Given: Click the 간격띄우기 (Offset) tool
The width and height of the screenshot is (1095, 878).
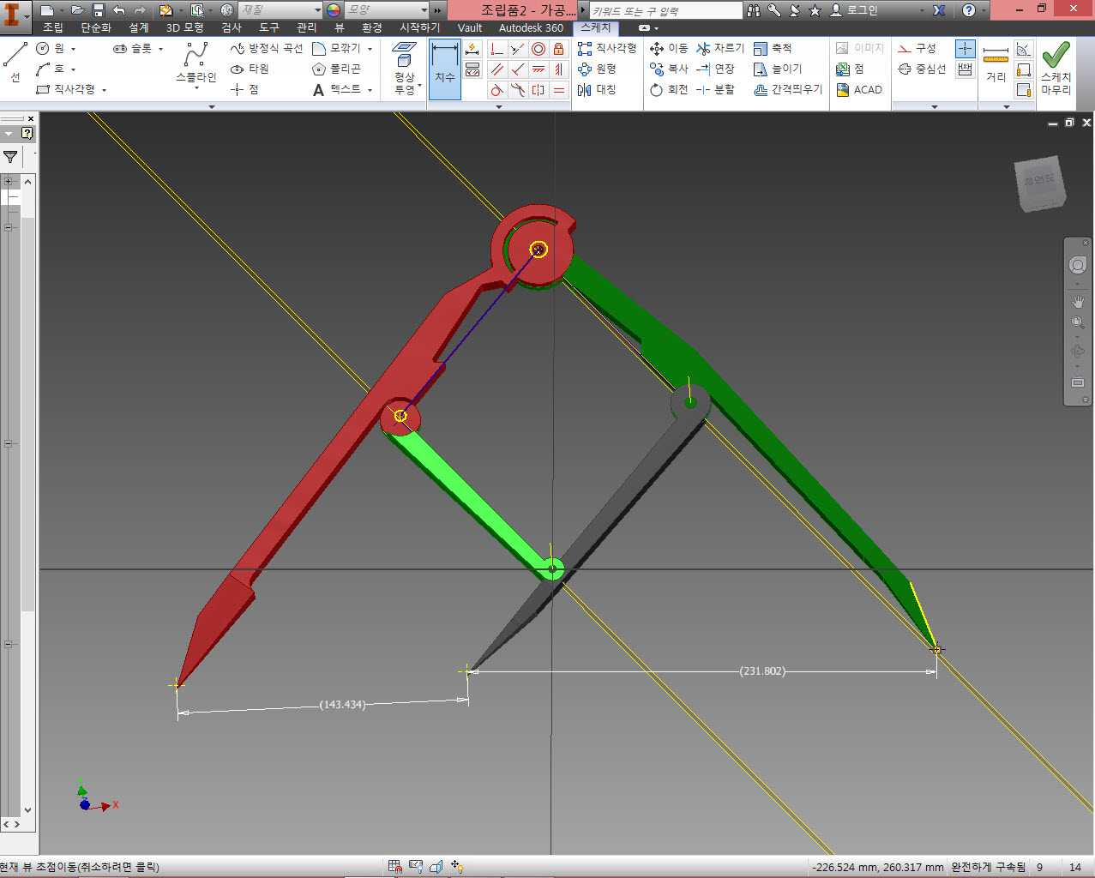Looking at the screenshot, I should click(x=788, y=89).
